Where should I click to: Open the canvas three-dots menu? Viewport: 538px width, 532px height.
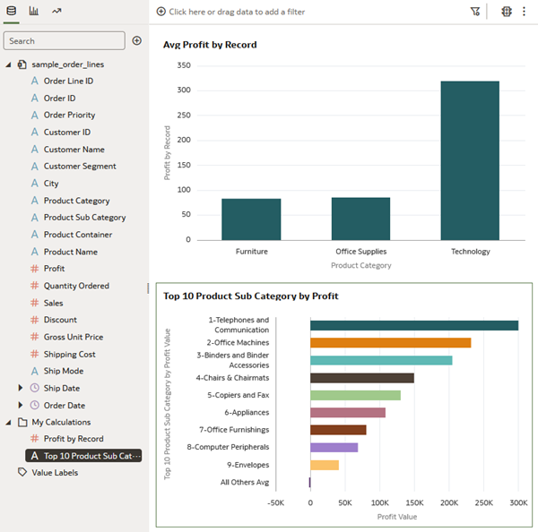pyautogui.click(x=524, y=12)
